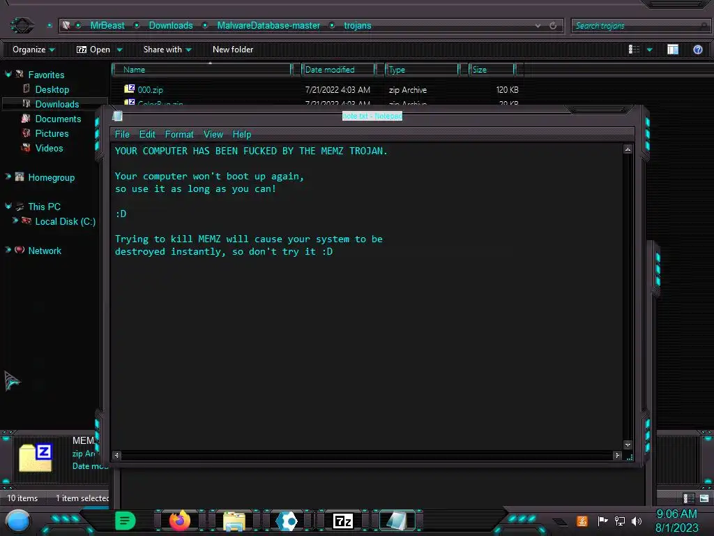
Task: Click Notepad's vertical scroll down arrow
Action: [x=628, y=445]
